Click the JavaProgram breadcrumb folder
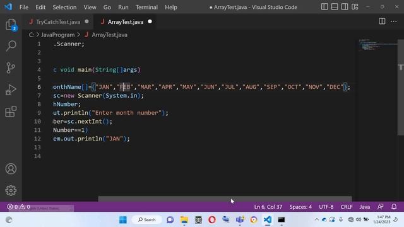404x227 pixels. (x=57, y=35)
